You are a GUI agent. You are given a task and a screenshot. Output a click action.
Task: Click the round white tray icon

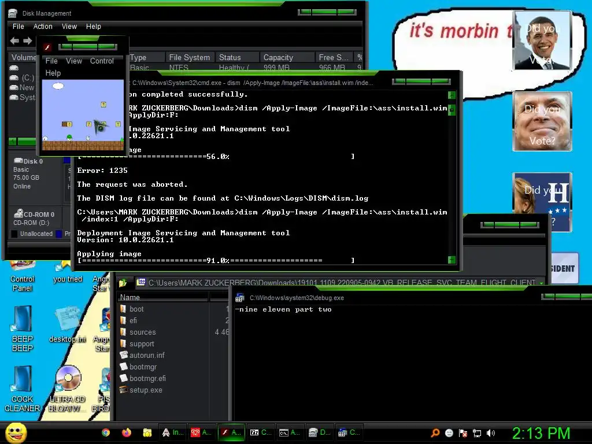(x=449, y=433)
